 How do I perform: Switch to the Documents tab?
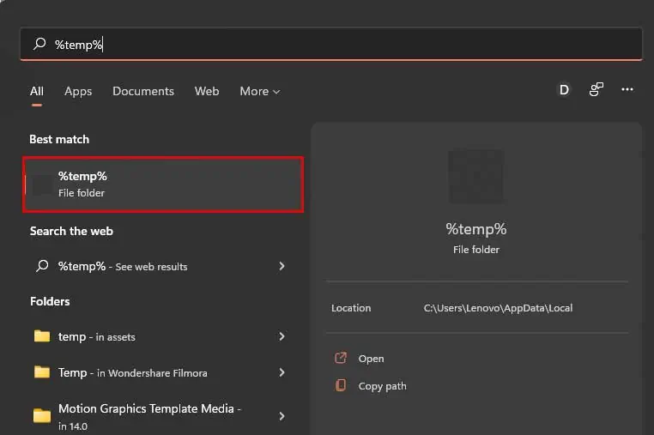[143, 91]
